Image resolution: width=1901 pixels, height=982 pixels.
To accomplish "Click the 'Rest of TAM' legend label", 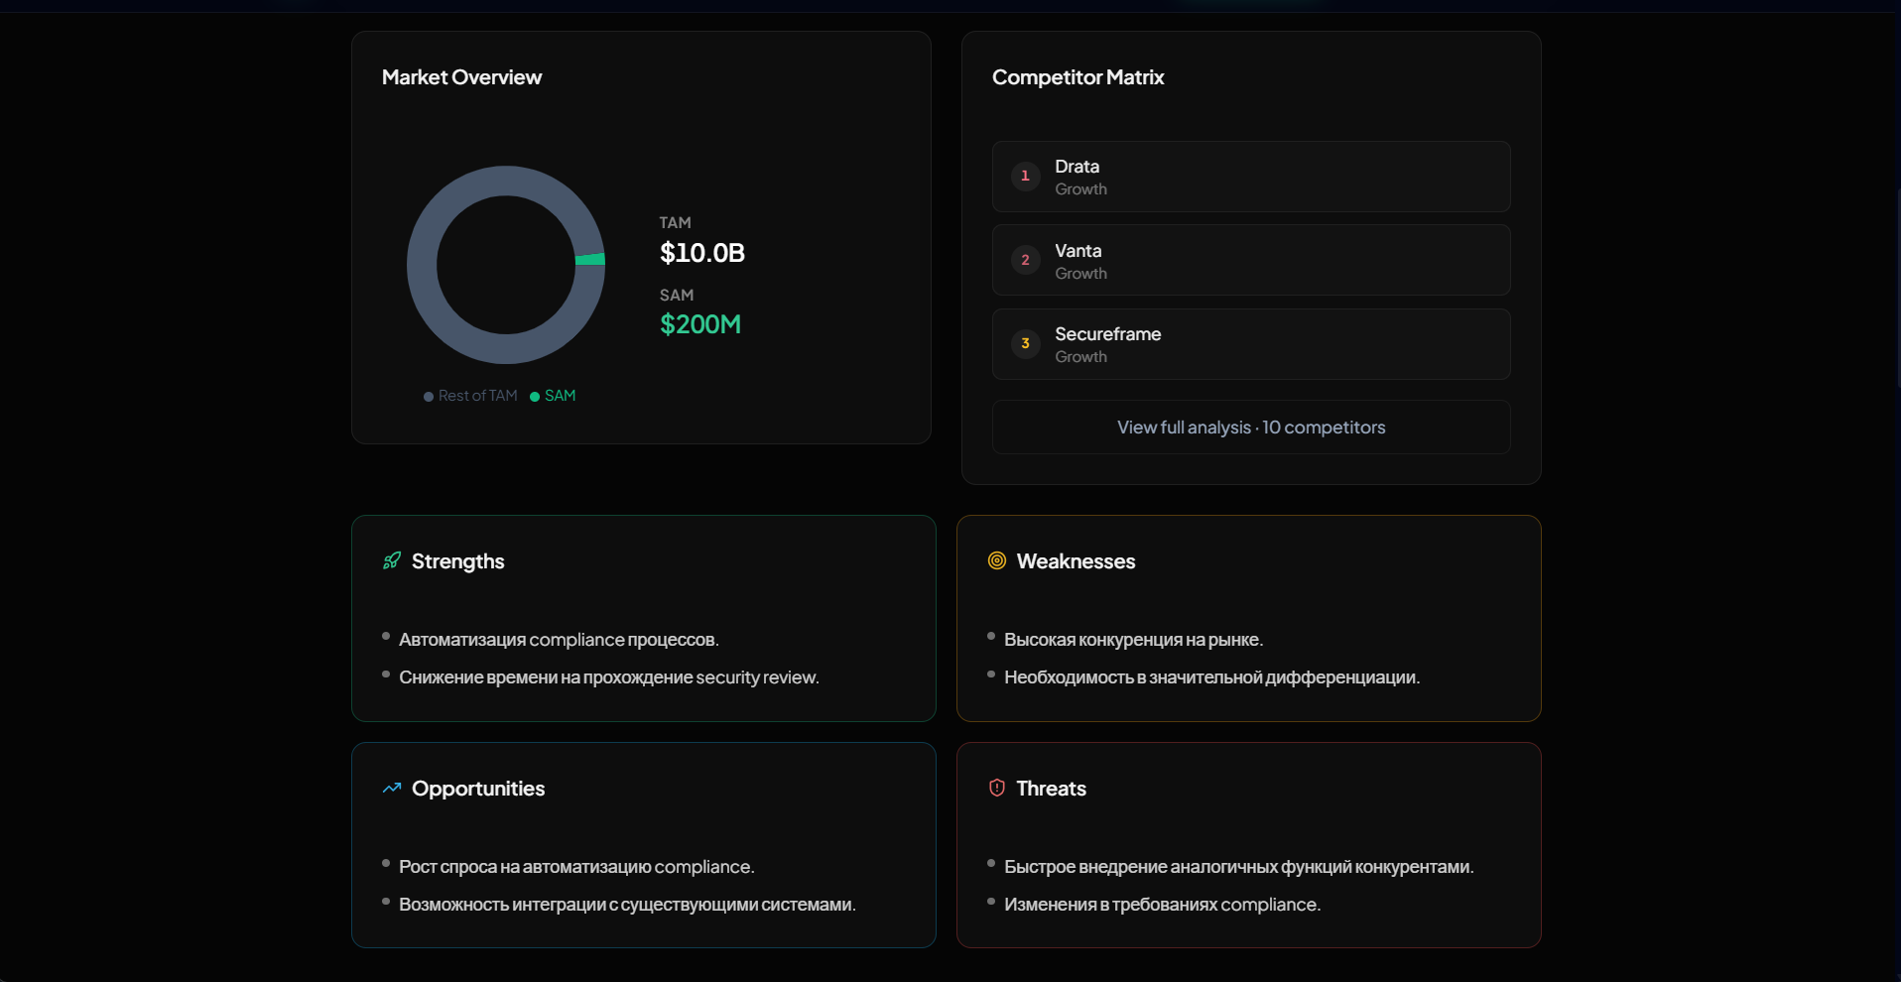I will click(x=477, y=396).
